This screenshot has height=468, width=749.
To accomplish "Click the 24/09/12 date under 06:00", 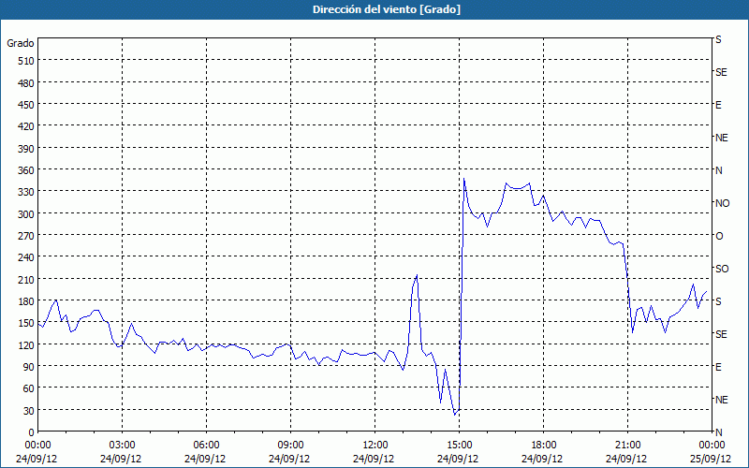I will (x=206, y=459).
